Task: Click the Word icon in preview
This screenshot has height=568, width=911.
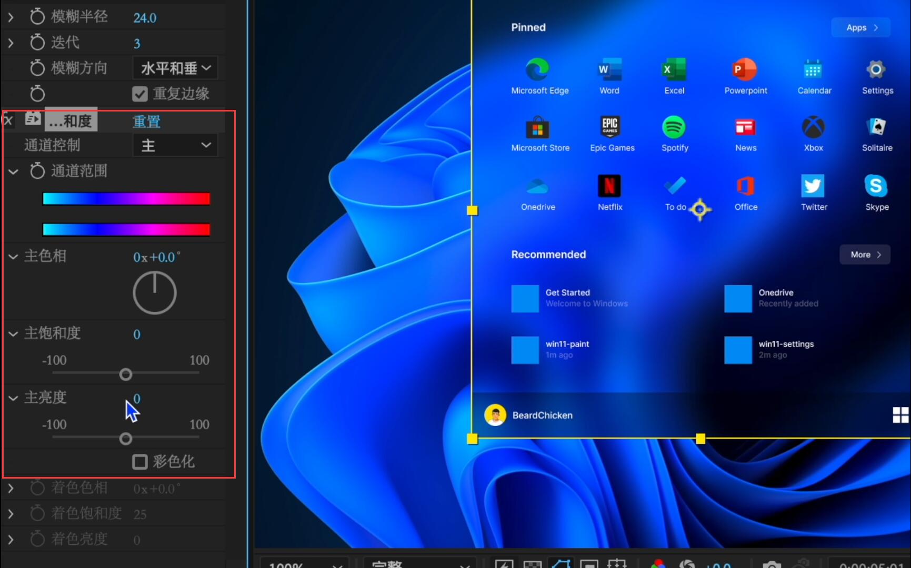Action: (609, 69)
